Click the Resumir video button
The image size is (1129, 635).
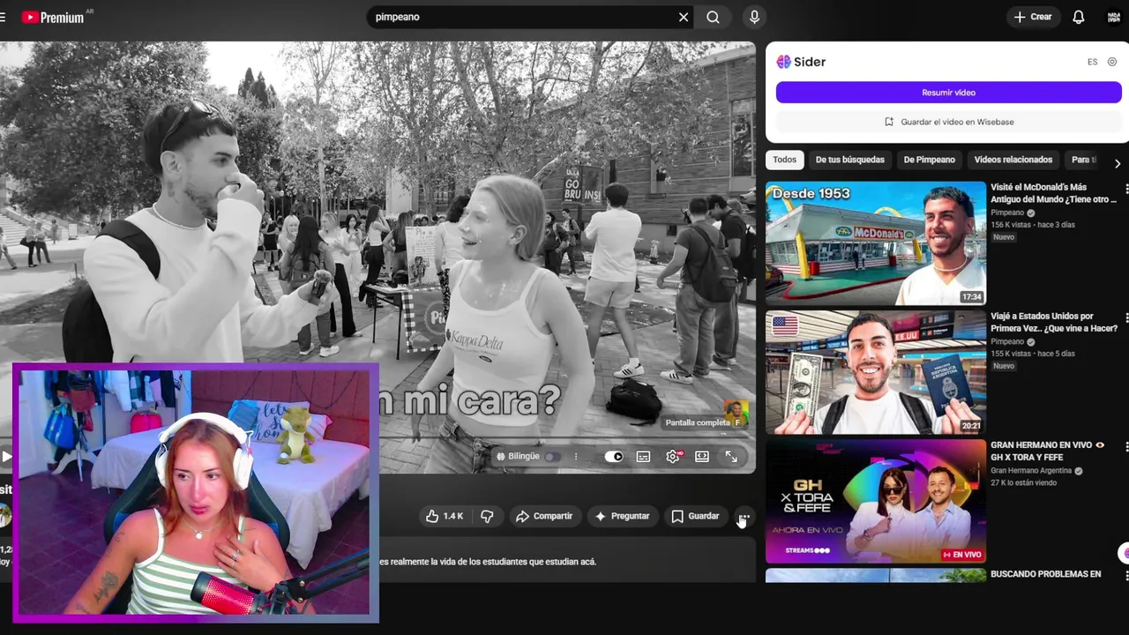pyautogui.click(x=948, y=93)
